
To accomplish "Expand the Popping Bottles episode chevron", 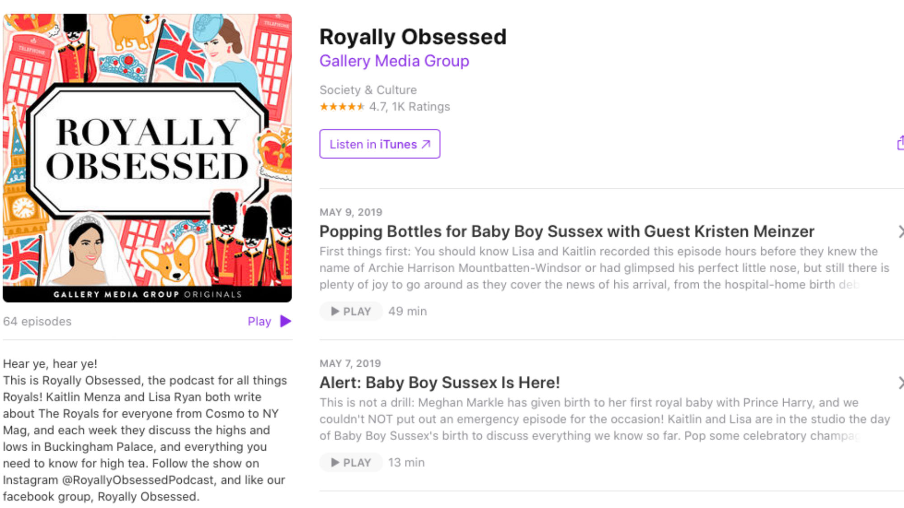I will click(900, 232).
